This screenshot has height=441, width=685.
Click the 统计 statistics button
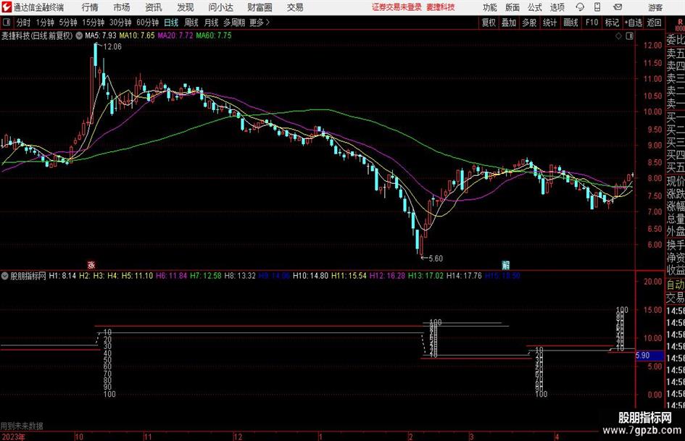(x=550, y=22)
